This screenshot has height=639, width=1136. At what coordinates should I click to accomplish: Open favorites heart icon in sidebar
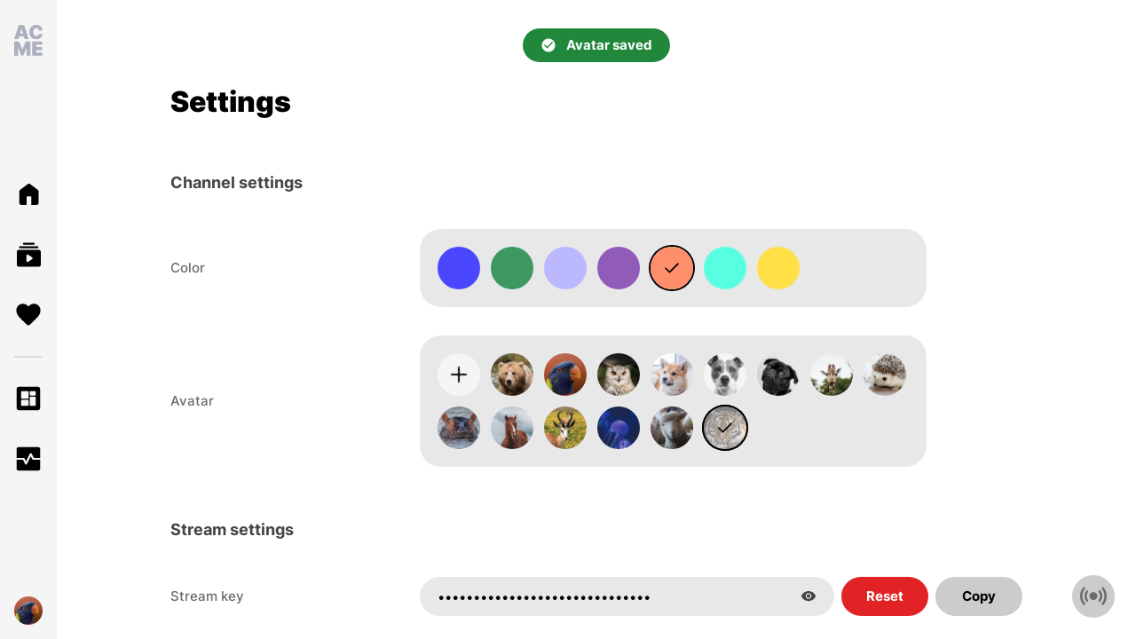point(28,314)
